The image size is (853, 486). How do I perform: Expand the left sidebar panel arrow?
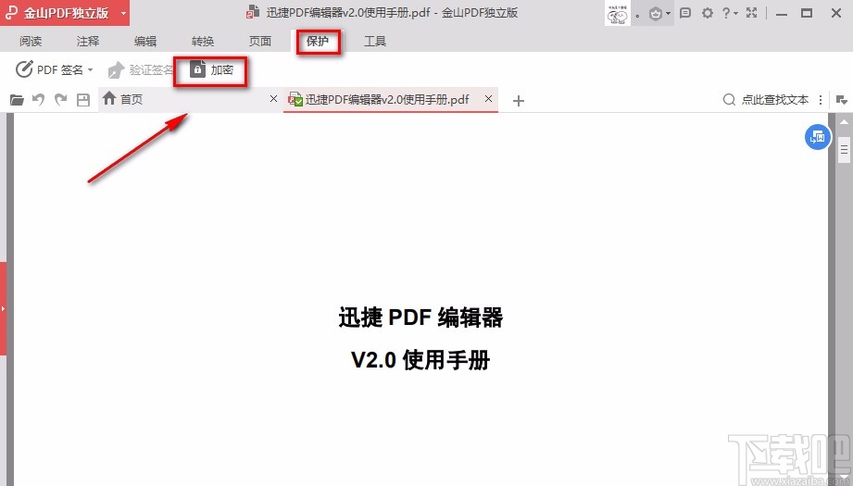click(x=3, y=308)
